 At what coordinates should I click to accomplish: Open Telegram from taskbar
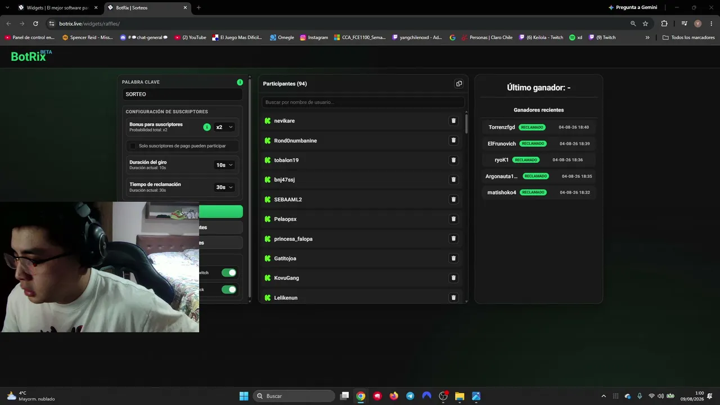410,396
